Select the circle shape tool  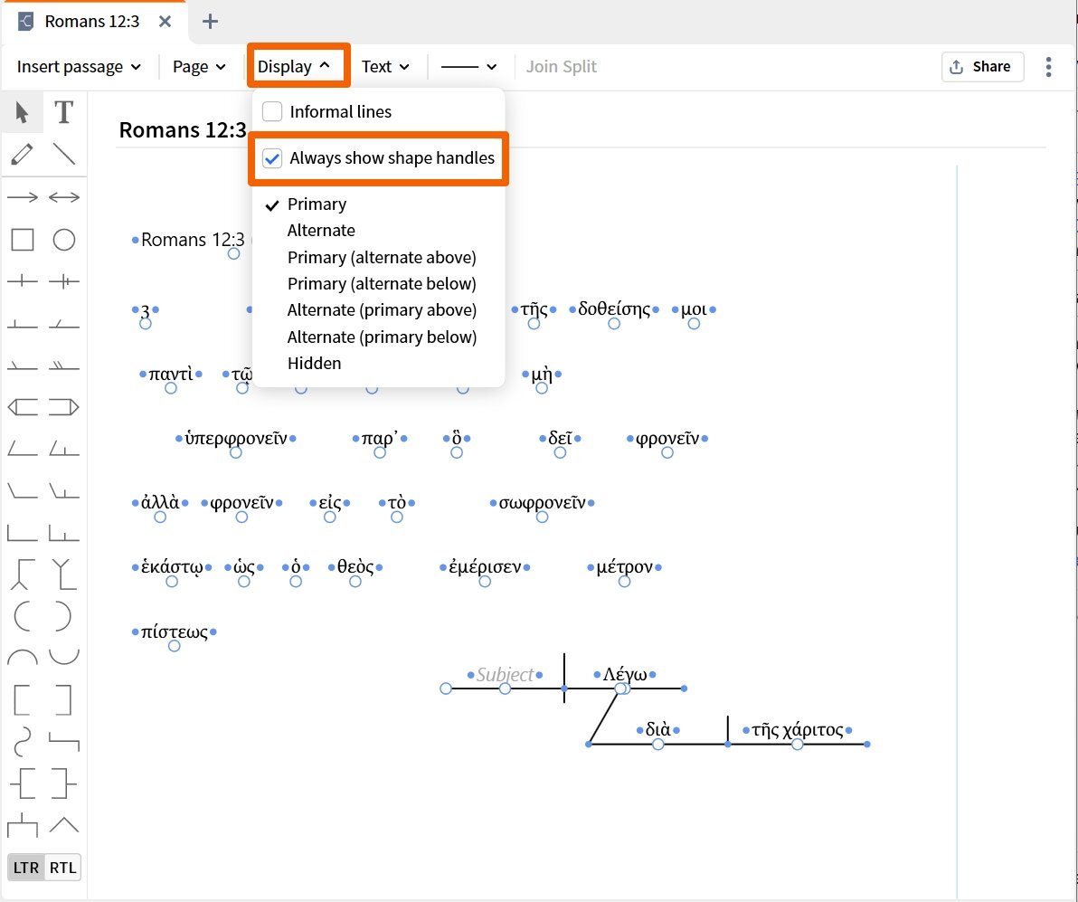pyautogui.click(x=64, y=240)
